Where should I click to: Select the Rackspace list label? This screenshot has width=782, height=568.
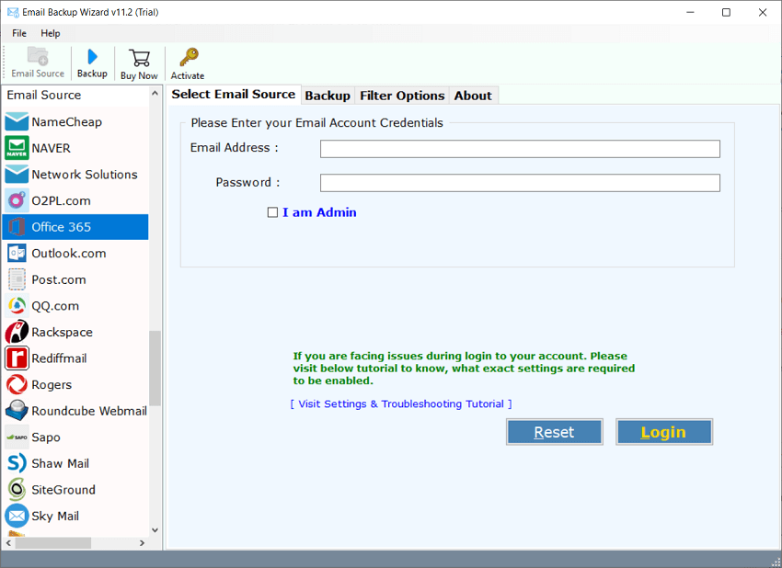coord(62,332)
